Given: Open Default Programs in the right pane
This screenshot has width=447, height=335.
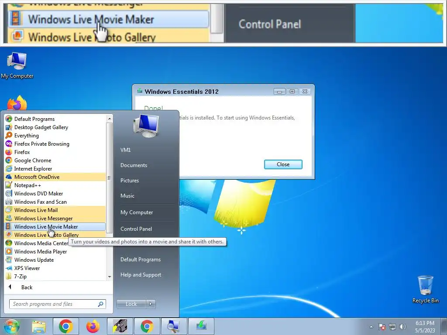Looking at the screenshot, I should 140,260.
